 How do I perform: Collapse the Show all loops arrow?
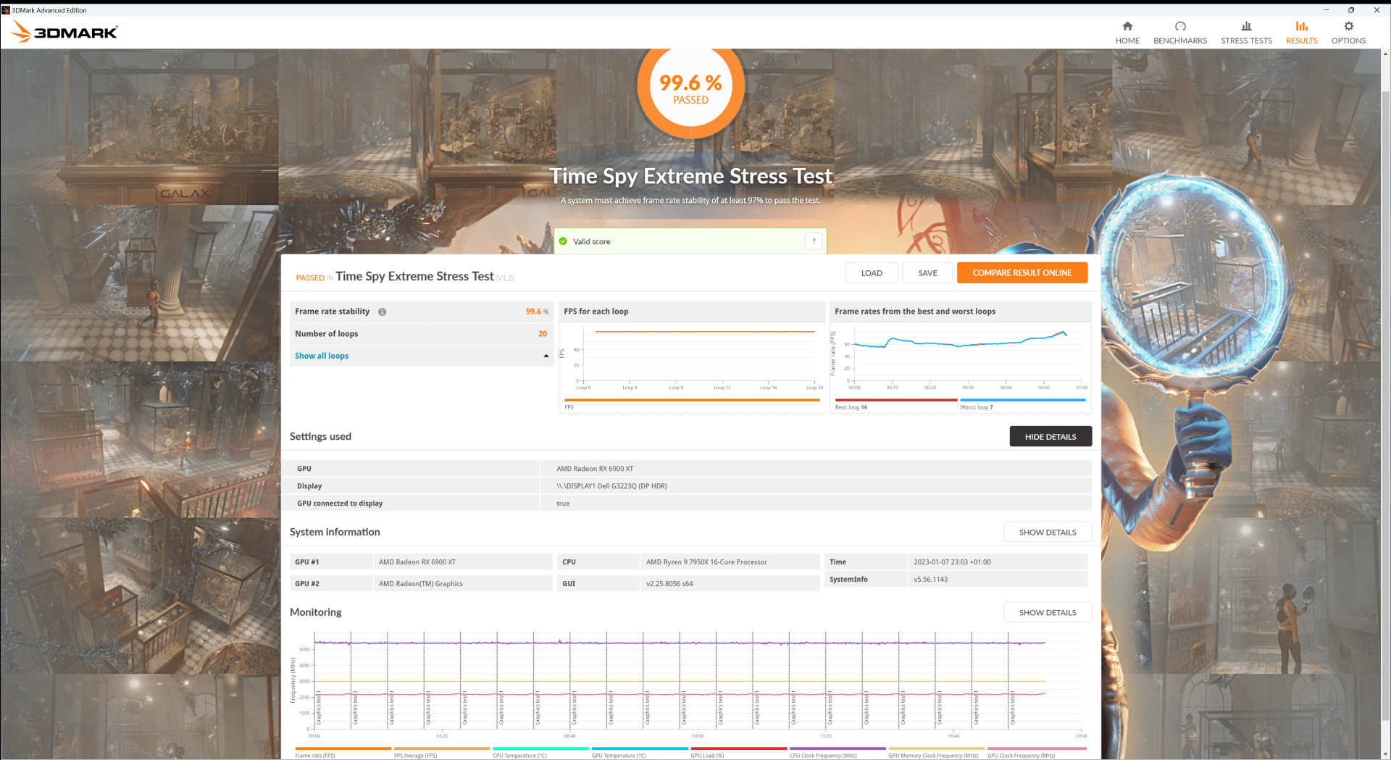point(546,356)
